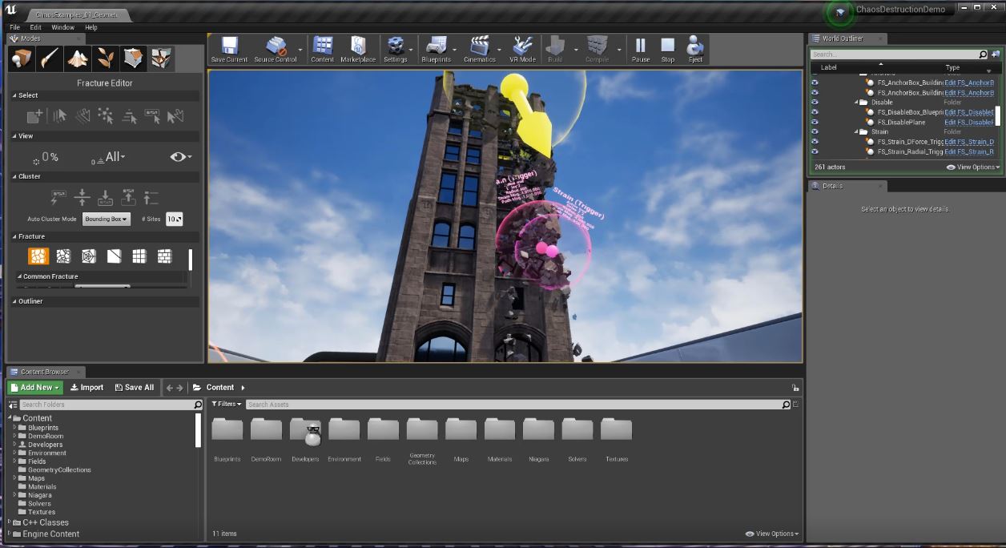Expand the Blueprints folder in tree
Screen dimensions: 1006x548
pyautogui.click(x=14, y=428)
